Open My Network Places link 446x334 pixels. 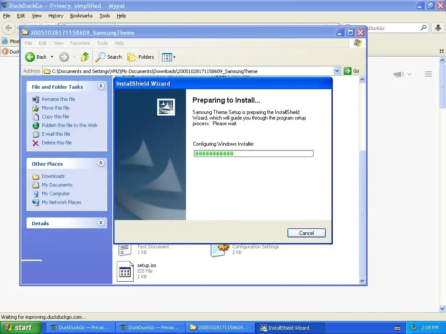click(61, 202)
